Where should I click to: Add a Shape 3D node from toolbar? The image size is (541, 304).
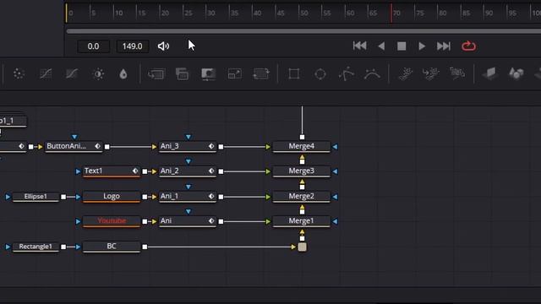516,73
